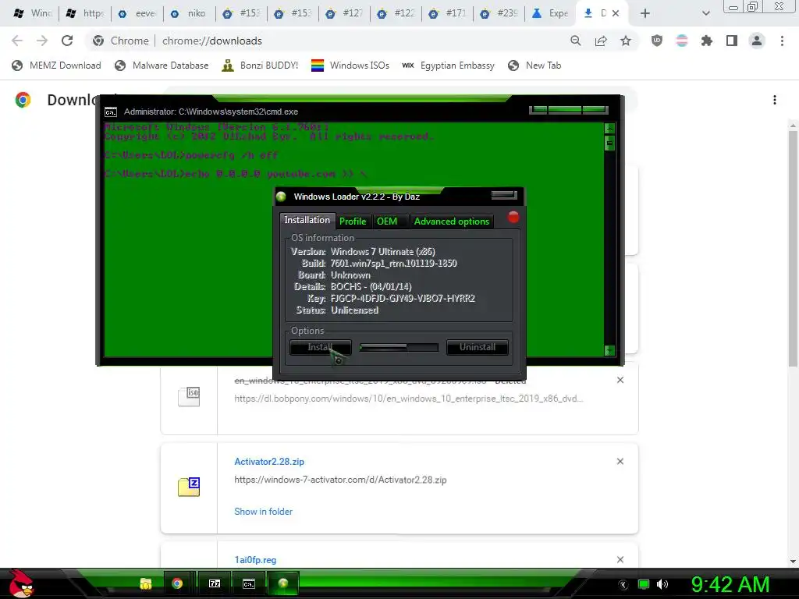Switch to the 'eeve' tab
The height and width of the screenshot is (599, 799).
pyautogui.click(x=137, y=13)
